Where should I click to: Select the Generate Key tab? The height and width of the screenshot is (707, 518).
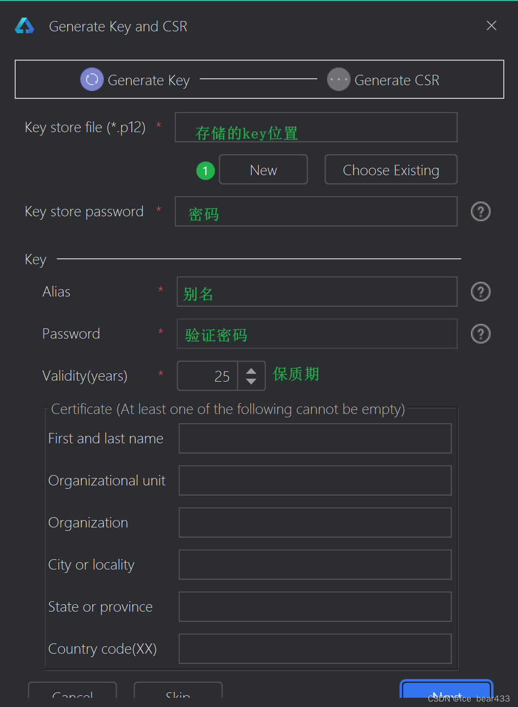coord(148,80)
